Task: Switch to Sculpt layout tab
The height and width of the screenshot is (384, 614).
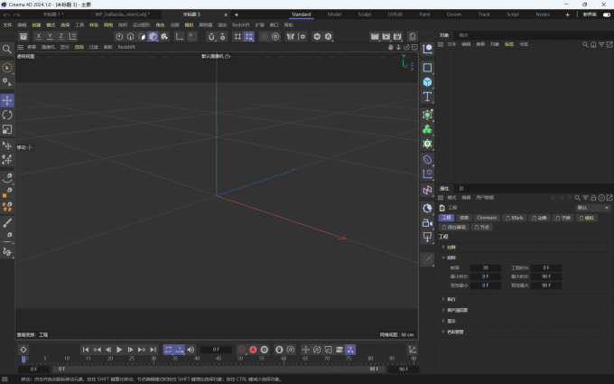Action: pyautogui.click(x=365, y=14)
